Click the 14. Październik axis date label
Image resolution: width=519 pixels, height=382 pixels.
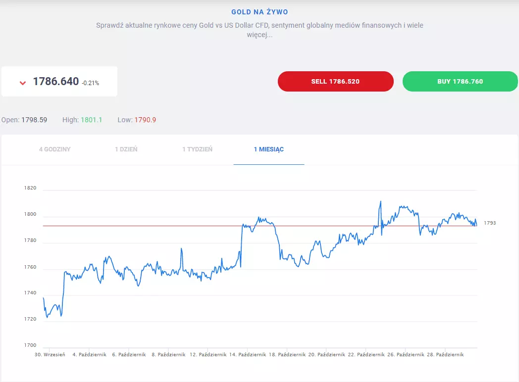(x=248, y=355)
